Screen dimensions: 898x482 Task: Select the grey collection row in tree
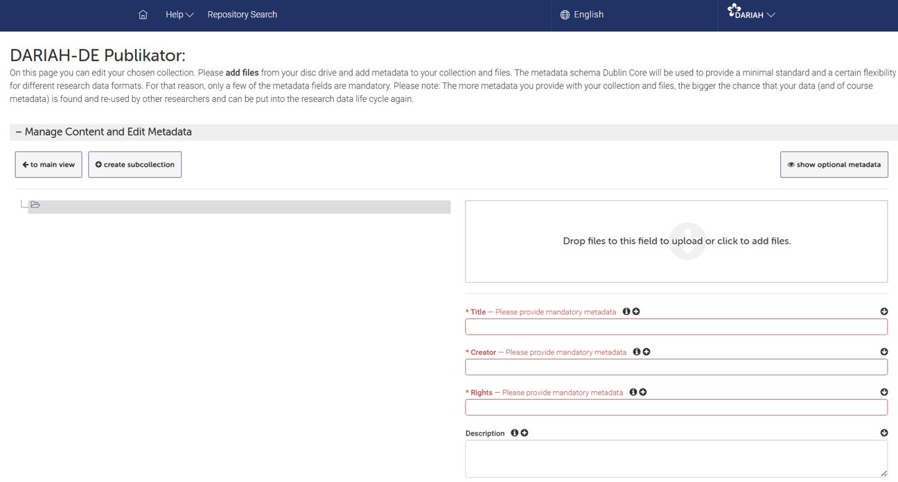coord(239,207)
